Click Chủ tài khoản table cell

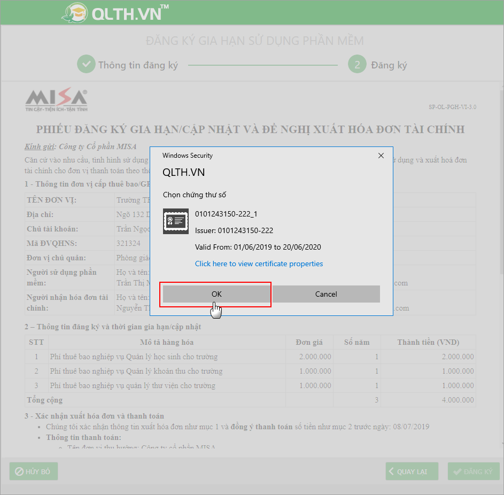click(70, 229)
